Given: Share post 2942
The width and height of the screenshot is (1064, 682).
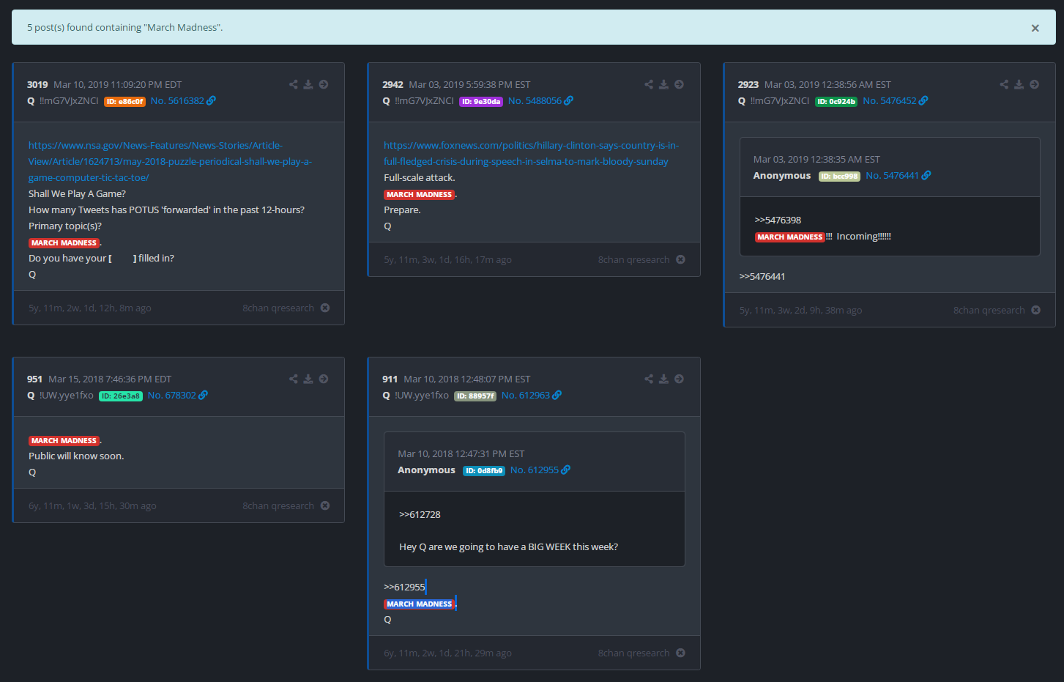Looking at the screenshot, I should [649, 84].
